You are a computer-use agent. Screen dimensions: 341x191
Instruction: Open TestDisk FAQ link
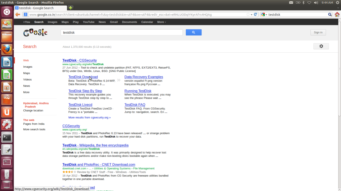pyautogui.click(x=135, y=104)
